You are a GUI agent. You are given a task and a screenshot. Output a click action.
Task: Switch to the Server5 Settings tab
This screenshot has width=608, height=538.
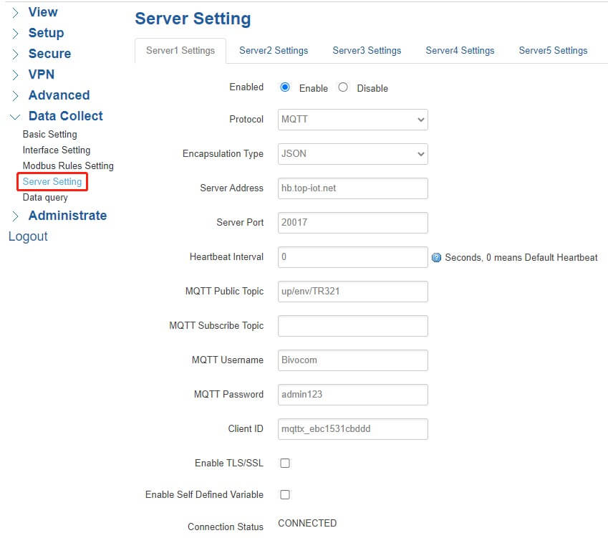coord(553,51)
